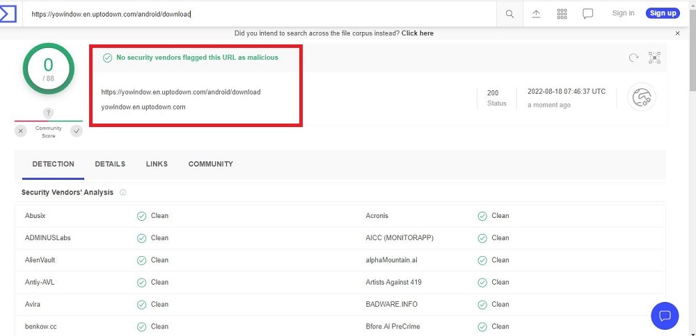696x336 pixels.
Task: Click the Avira vendor name
Action: [33, 304]
